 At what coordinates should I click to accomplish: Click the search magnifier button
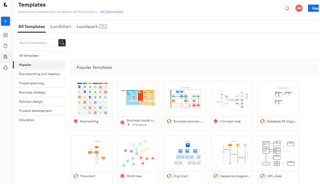pyautogui.click(x=62, y=43)
